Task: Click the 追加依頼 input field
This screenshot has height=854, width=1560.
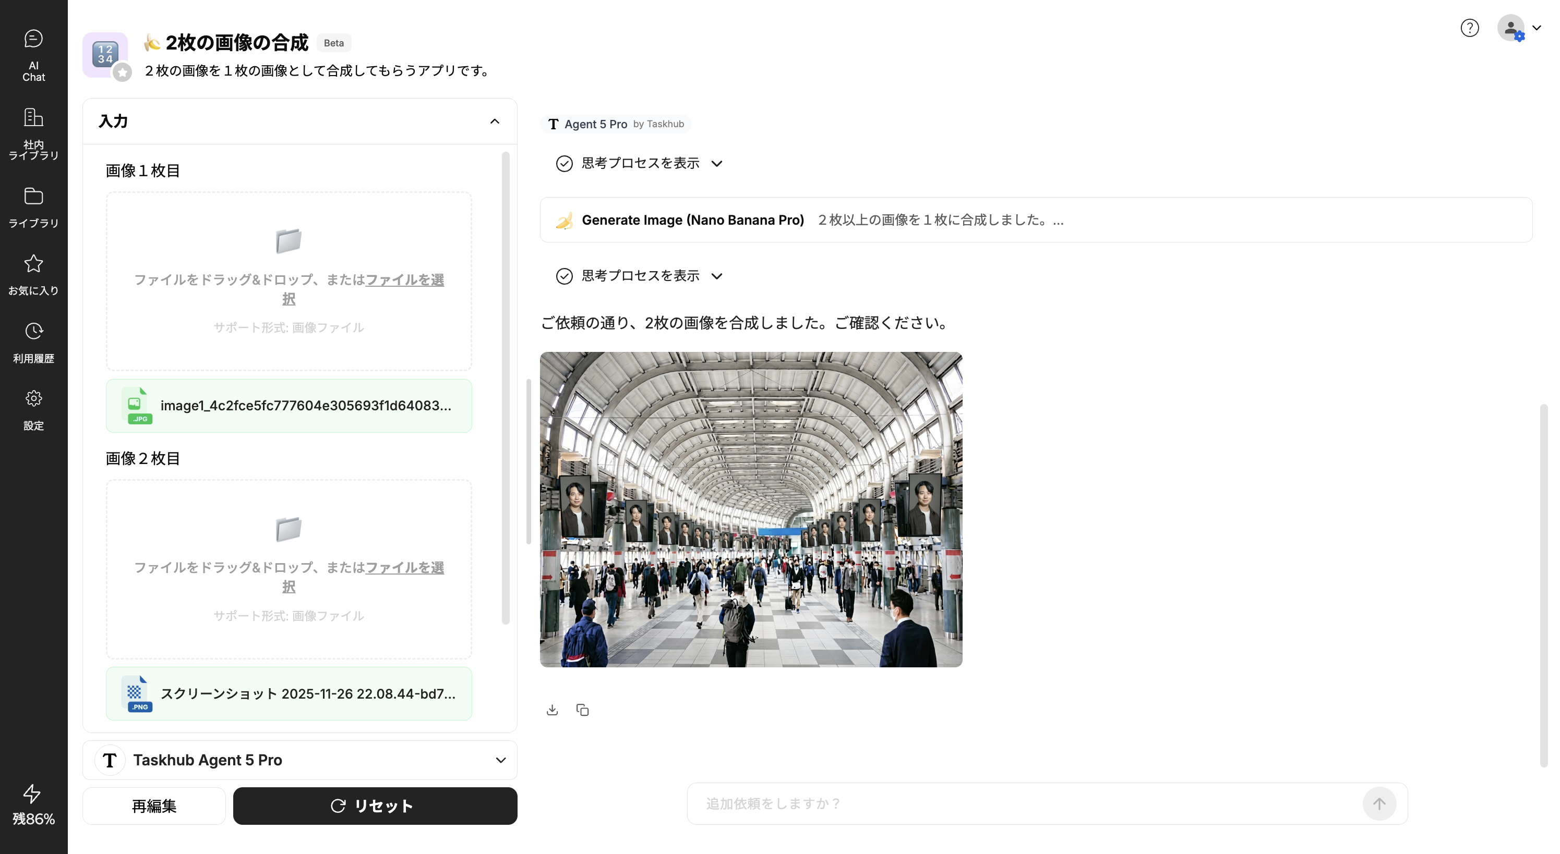Action: tap(1024, 804)
